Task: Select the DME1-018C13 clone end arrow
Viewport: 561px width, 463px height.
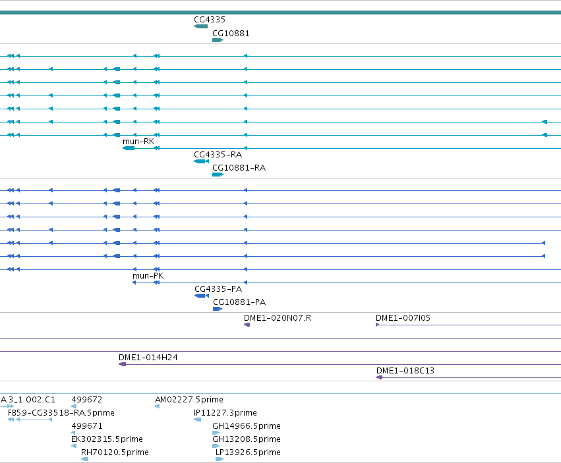Action: point(379,377)
